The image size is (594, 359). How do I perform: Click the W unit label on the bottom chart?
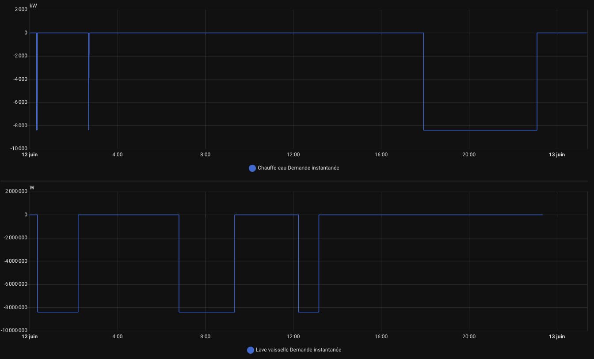click(x=32, y=188)
